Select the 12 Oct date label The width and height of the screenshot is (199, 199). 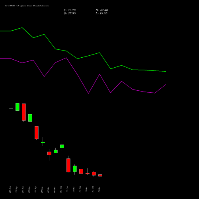(x=67, y=189)
